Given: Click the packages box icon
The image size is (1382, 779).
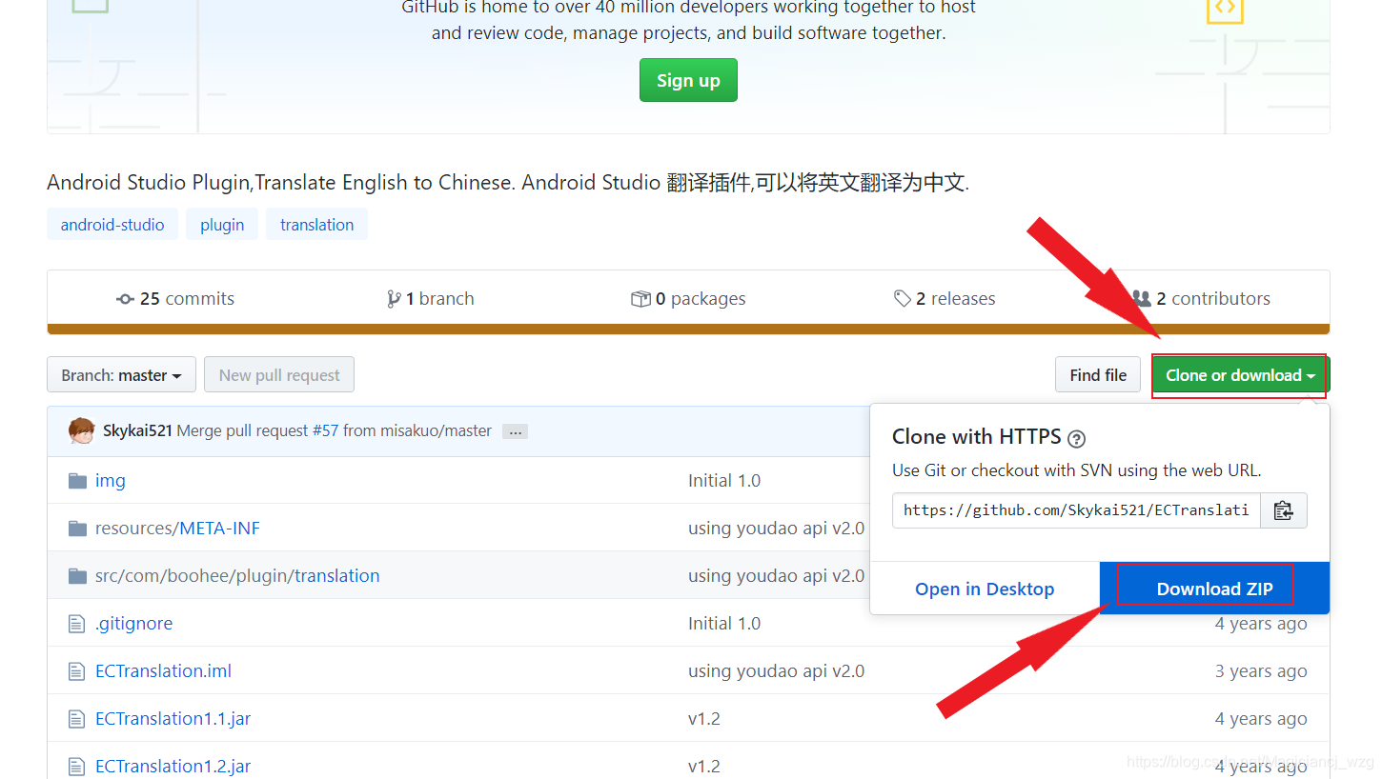Looking at the screenshot, I should (x=640, y=299).
